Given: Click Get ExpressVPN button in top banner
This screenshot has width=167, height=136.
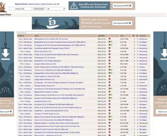Looking at the screenshot, I should point(123,6).
